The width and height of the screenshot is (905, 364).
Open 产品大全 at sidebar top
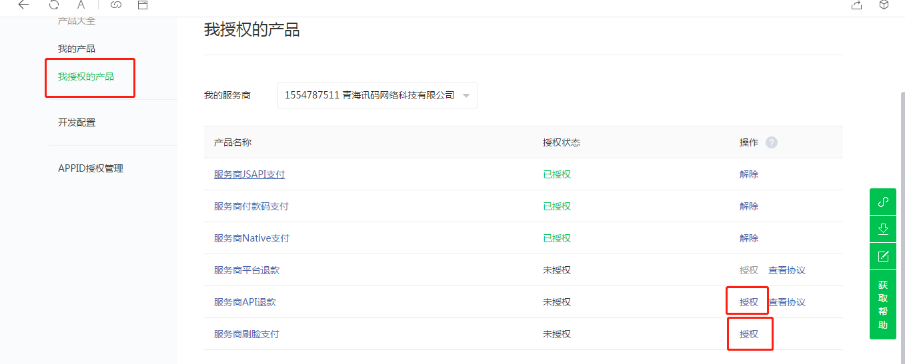(77, 21)
